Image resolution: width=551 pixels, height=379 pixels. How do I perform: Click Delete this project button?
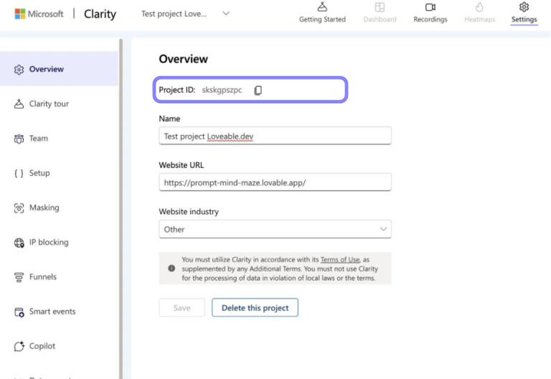coord(255,308)
